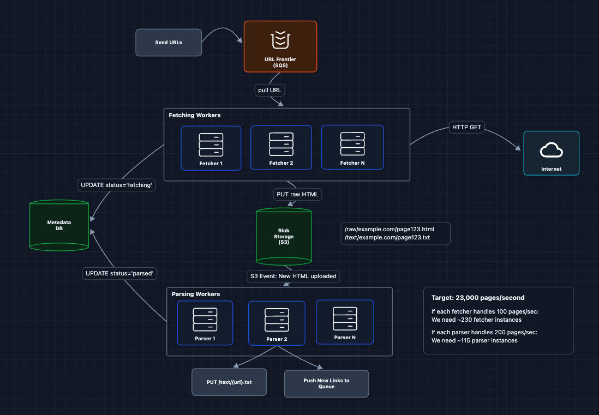Click the Internet cloud icon
This screenshot has height=415, width=599.
coord(551,151)
